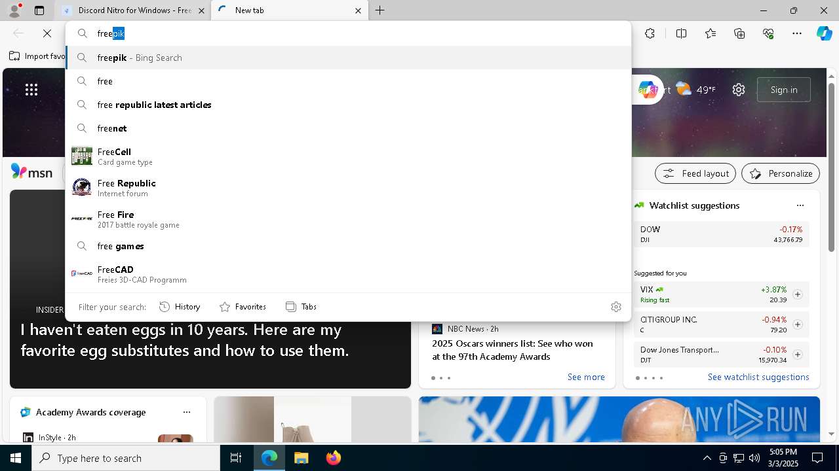The width and height of the screenshot is (839, 471).
Task: Click the See more link
Action: tap(586, 377)
